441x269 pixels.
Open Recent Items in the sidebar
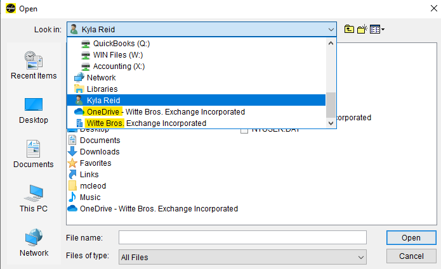click(x=34, y=65)
